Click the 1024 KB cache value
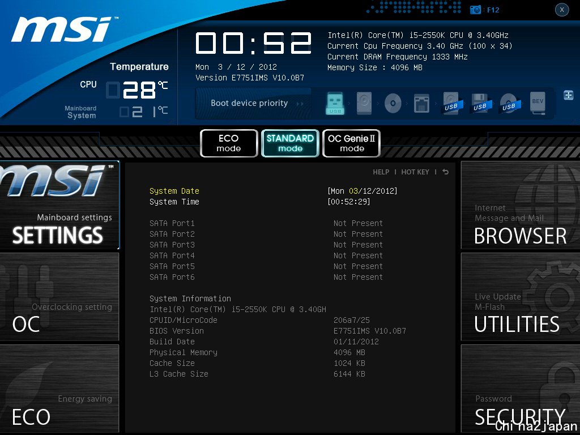This screenshot has height=435, width=580. tap(349, 363)
